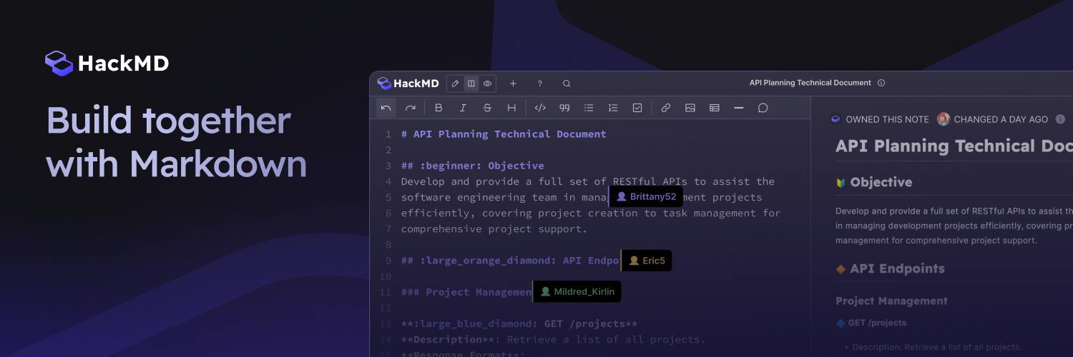This screenshot has width=1073, height=357.
Task: Click editor line '**:large_blue_diamond: GET /projects**'
Action: click(x=519, y=323)
